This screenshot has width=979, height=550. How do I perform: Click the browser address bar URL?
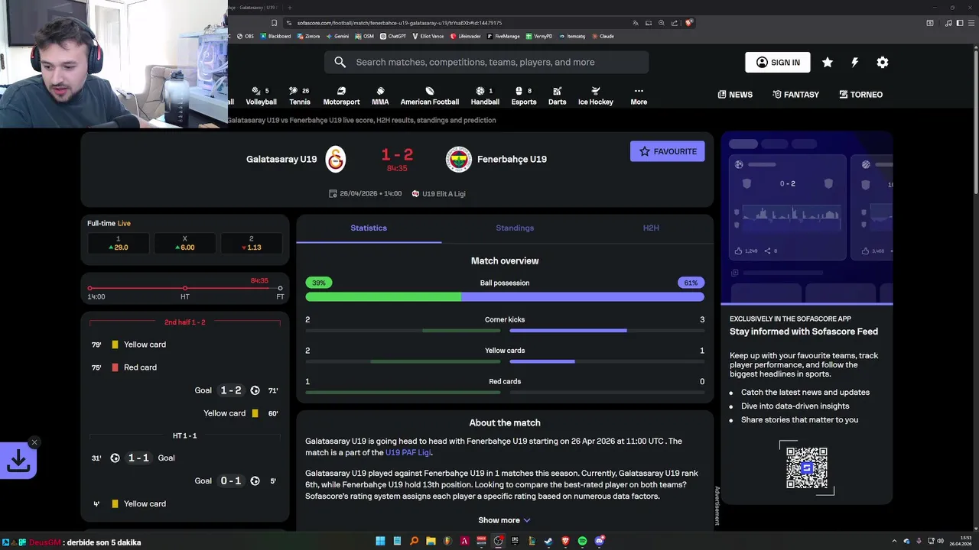[x=399, y=23]
